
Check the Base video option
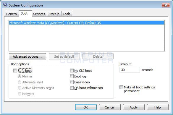(x=72, y=82)
